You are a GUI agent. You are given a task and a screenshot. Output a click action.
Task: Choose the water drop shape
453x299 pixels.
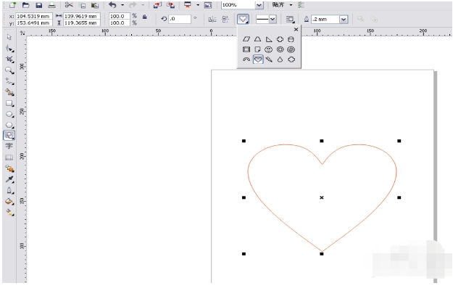point(280,60)
